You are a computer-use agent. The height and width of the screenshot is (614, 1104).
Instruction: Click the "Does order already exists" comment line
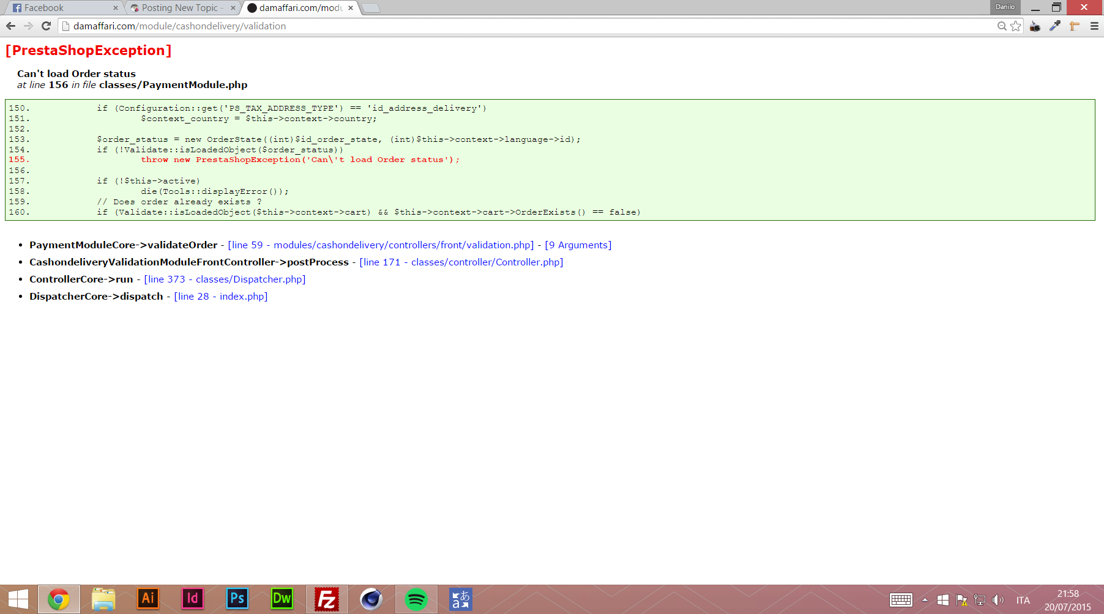coord(179,202)
